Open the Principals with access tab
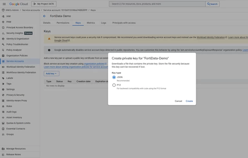The image size is (248, 158). pos(124,23)
